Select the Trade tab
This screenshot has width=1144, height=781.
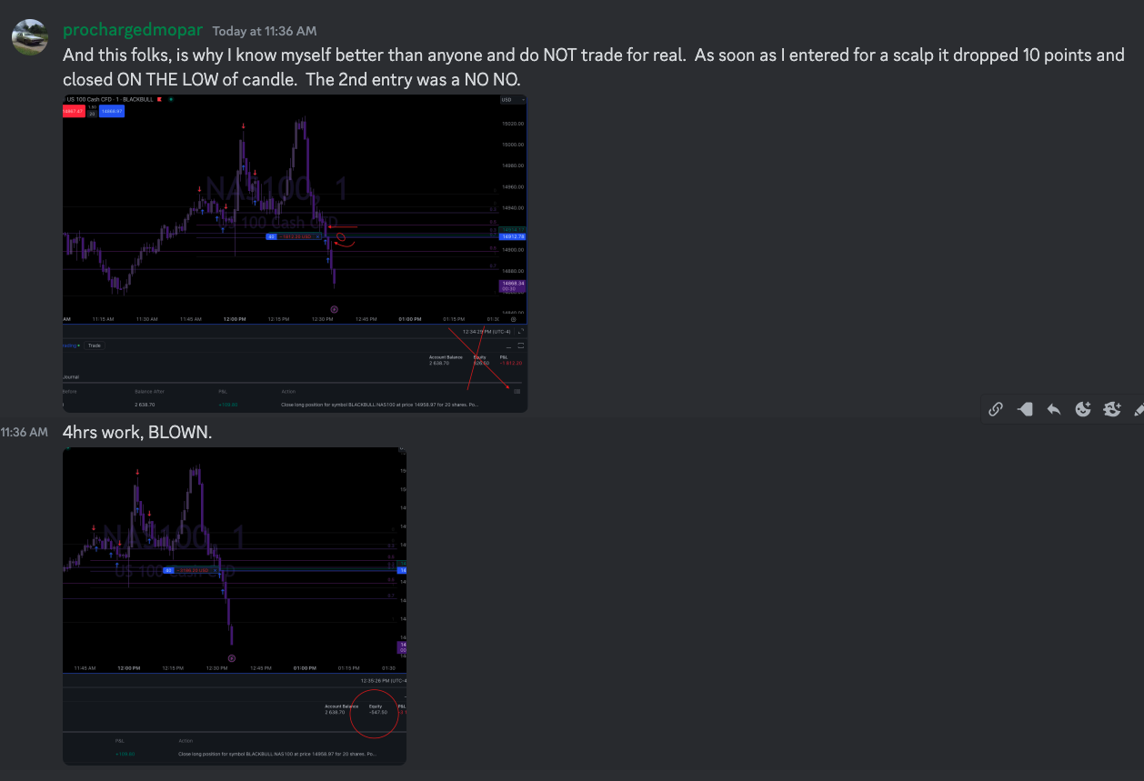pos(95,345)
